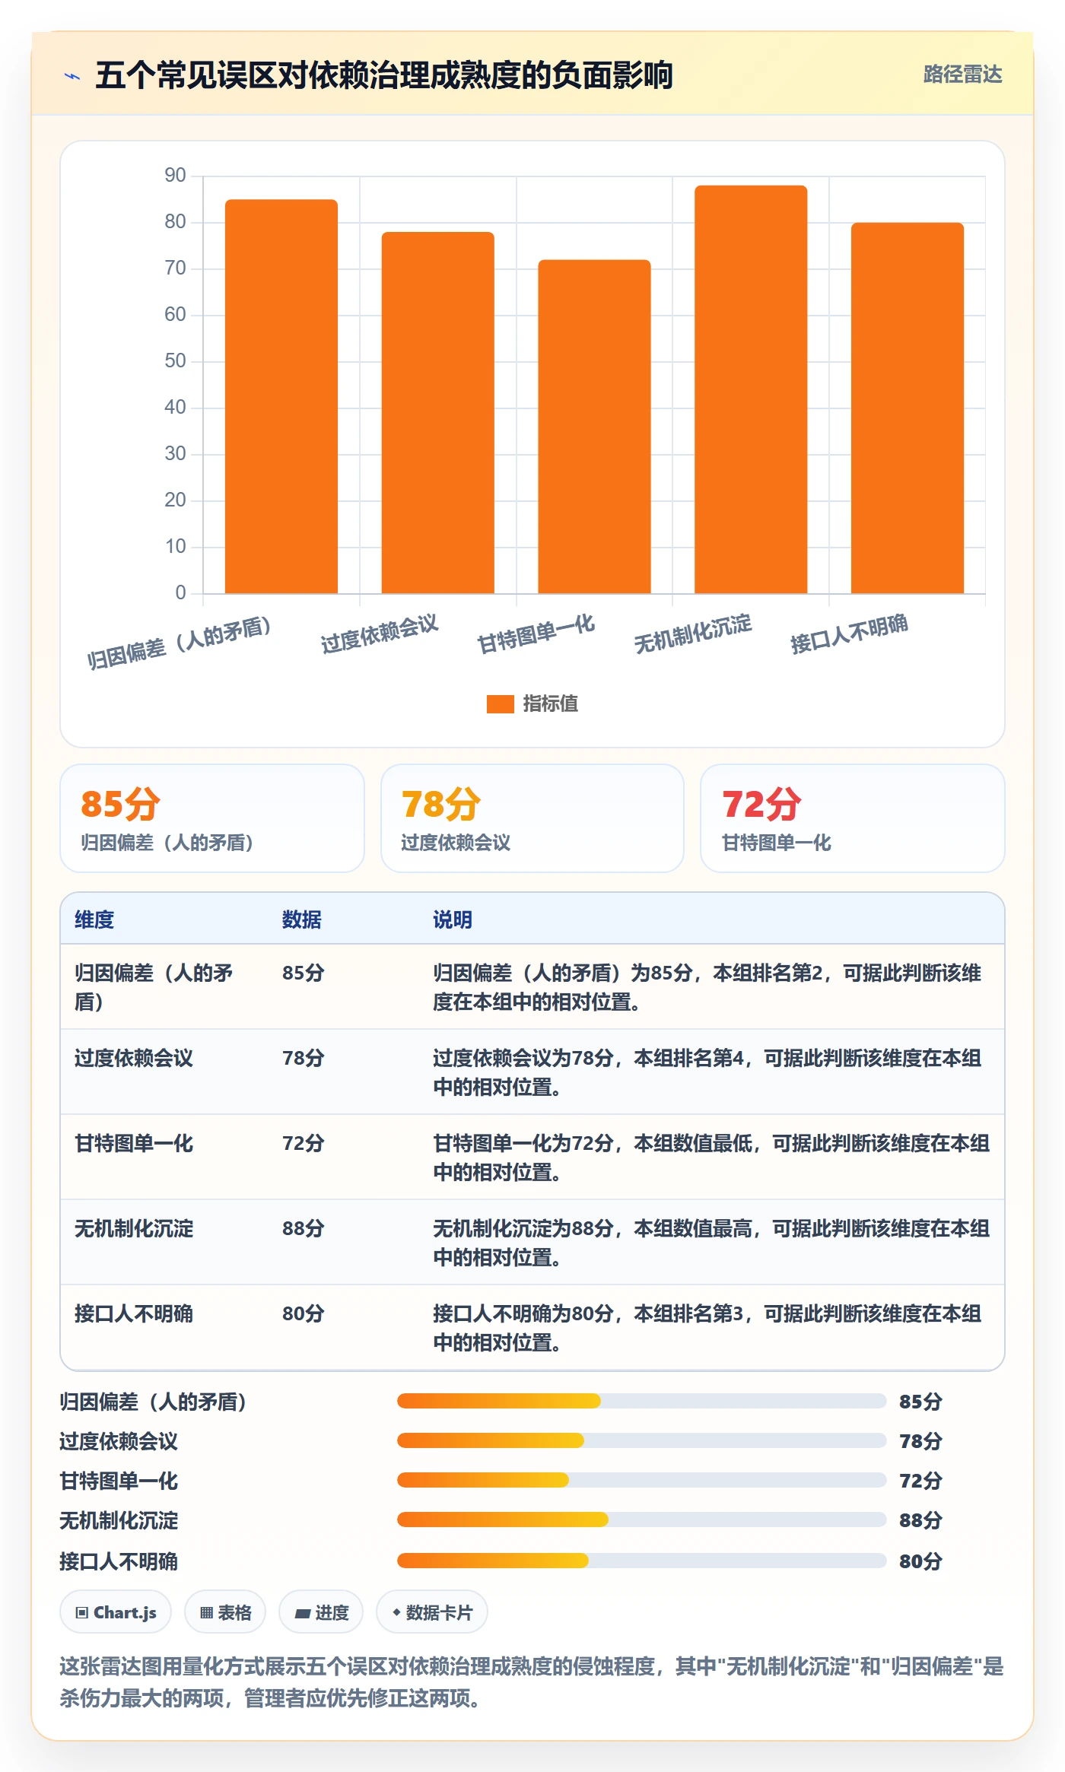The height and width of the screenshot is (1772, 1065).
Task: Click the 表格 tag grid icon
Action: [x=206, y=1612]
